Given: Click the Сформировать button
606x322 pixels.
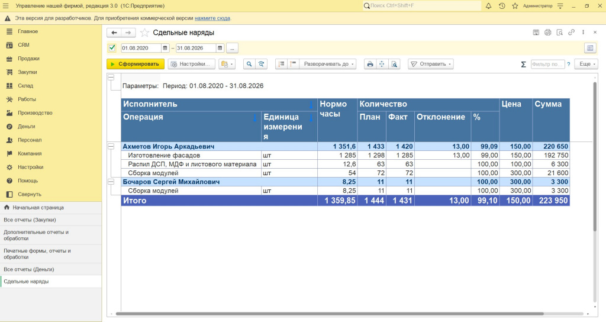Looking at the screenshot, I should pyautogui.click(x=136, y=64).
